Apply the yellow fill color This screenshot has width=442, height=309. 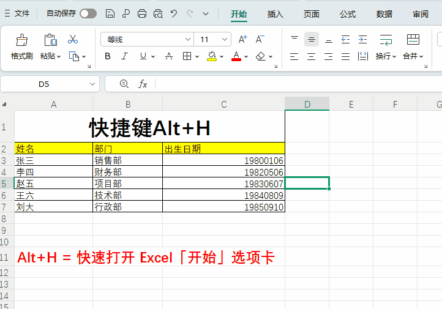[212, 56]
